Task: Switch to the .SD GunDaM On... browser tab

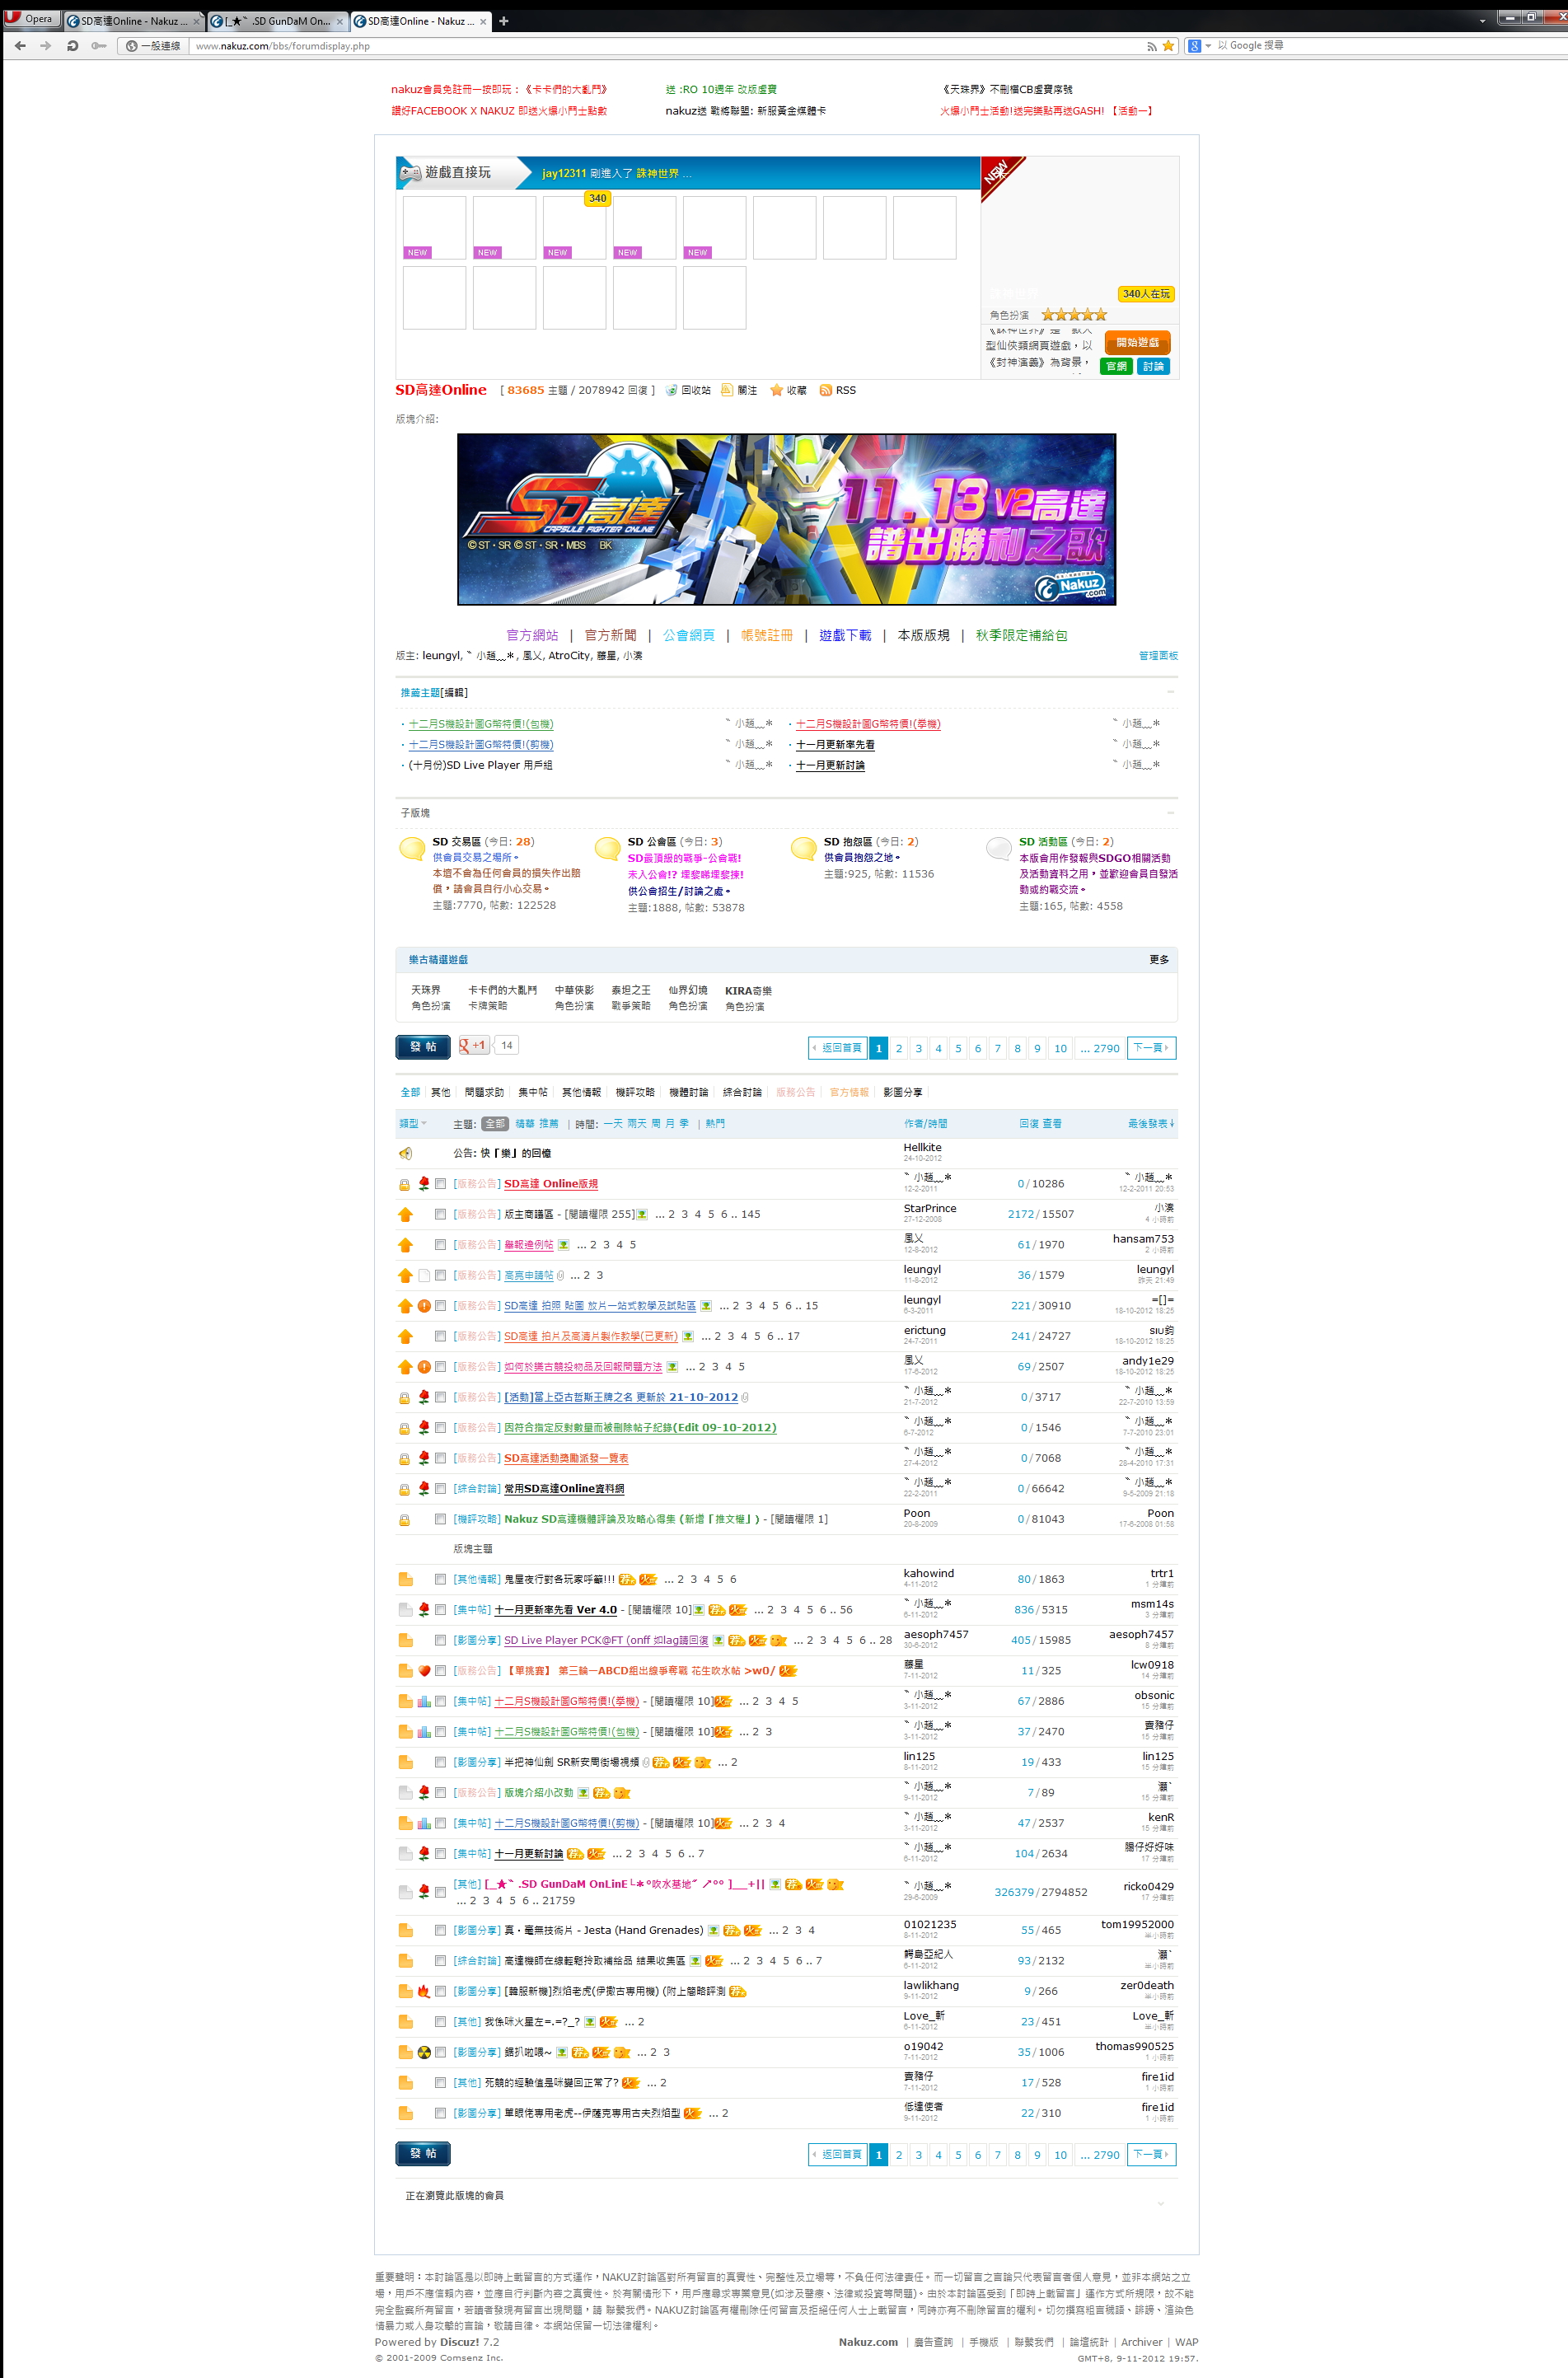Action: (277, 21)
